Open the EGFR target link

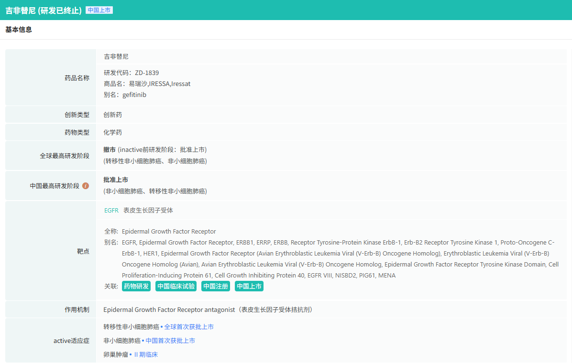click(111, 210)
